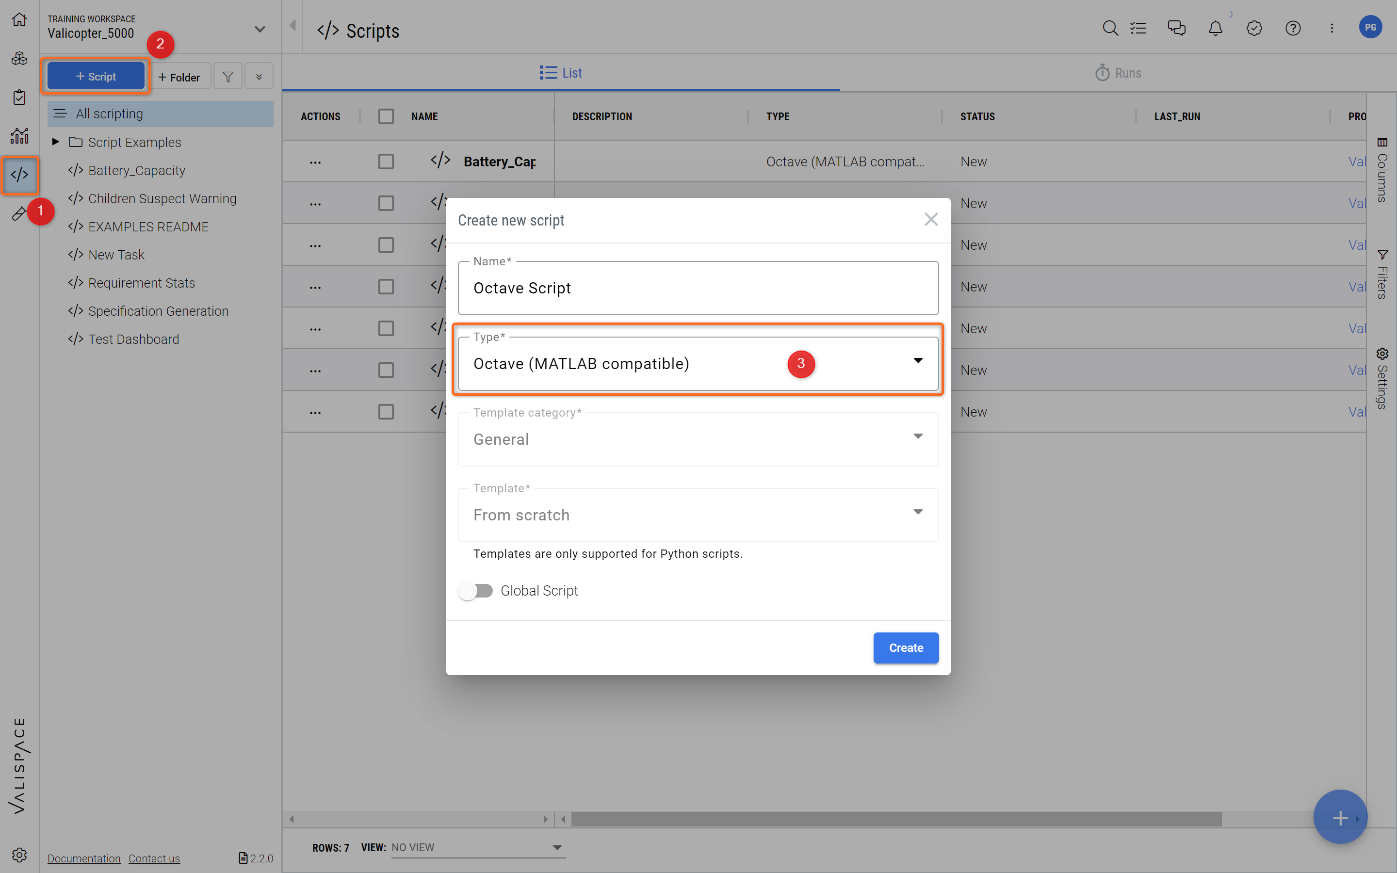Open the Scripts code icon in sidebar
The image size is (1397, 873).
(x=19, y=175)
